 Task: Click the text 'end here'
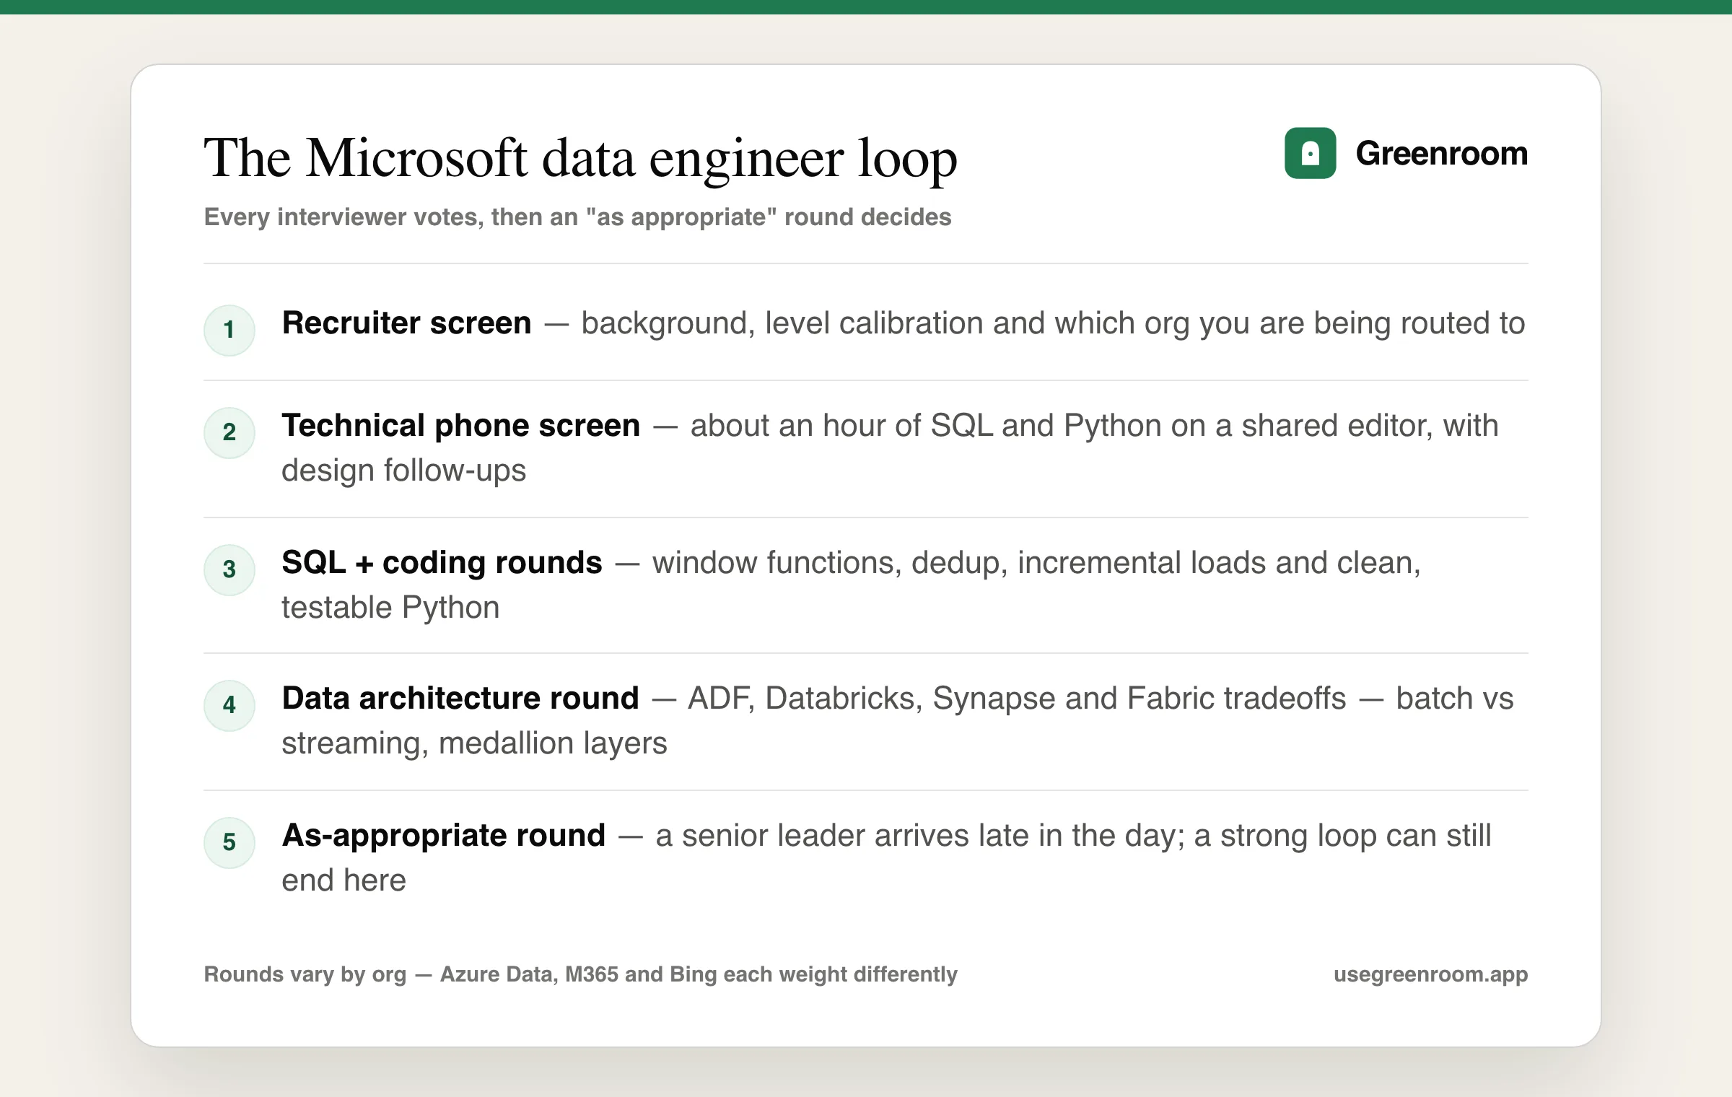point(344,880)
